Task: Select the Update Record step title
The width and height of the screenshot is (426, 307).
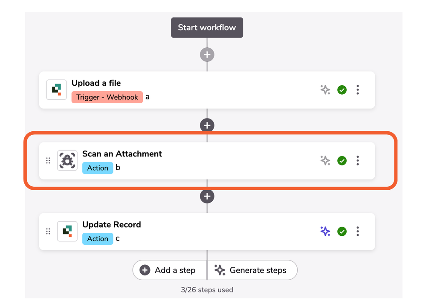Action: (x=111, y=224)
